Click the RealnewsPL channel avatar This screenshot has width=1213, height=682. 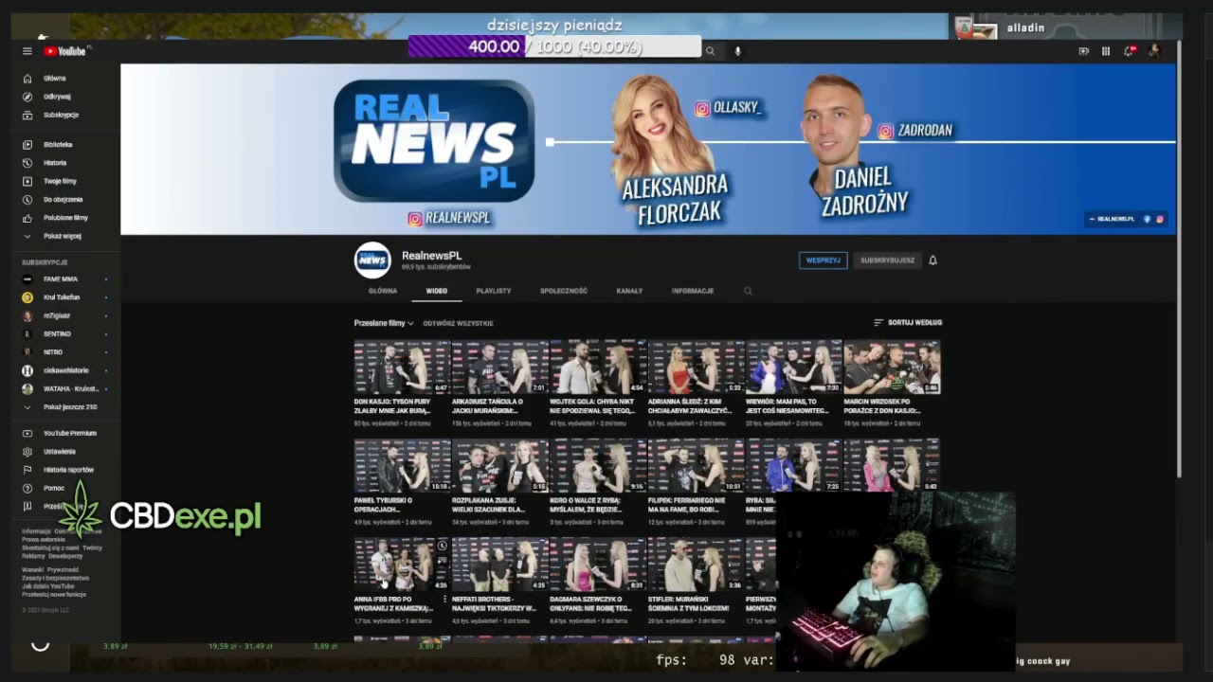(372, 260)
